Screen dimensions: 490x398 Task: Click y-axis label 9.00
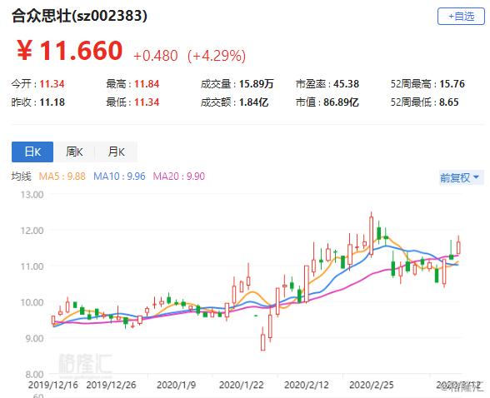[x=34, y=338]
